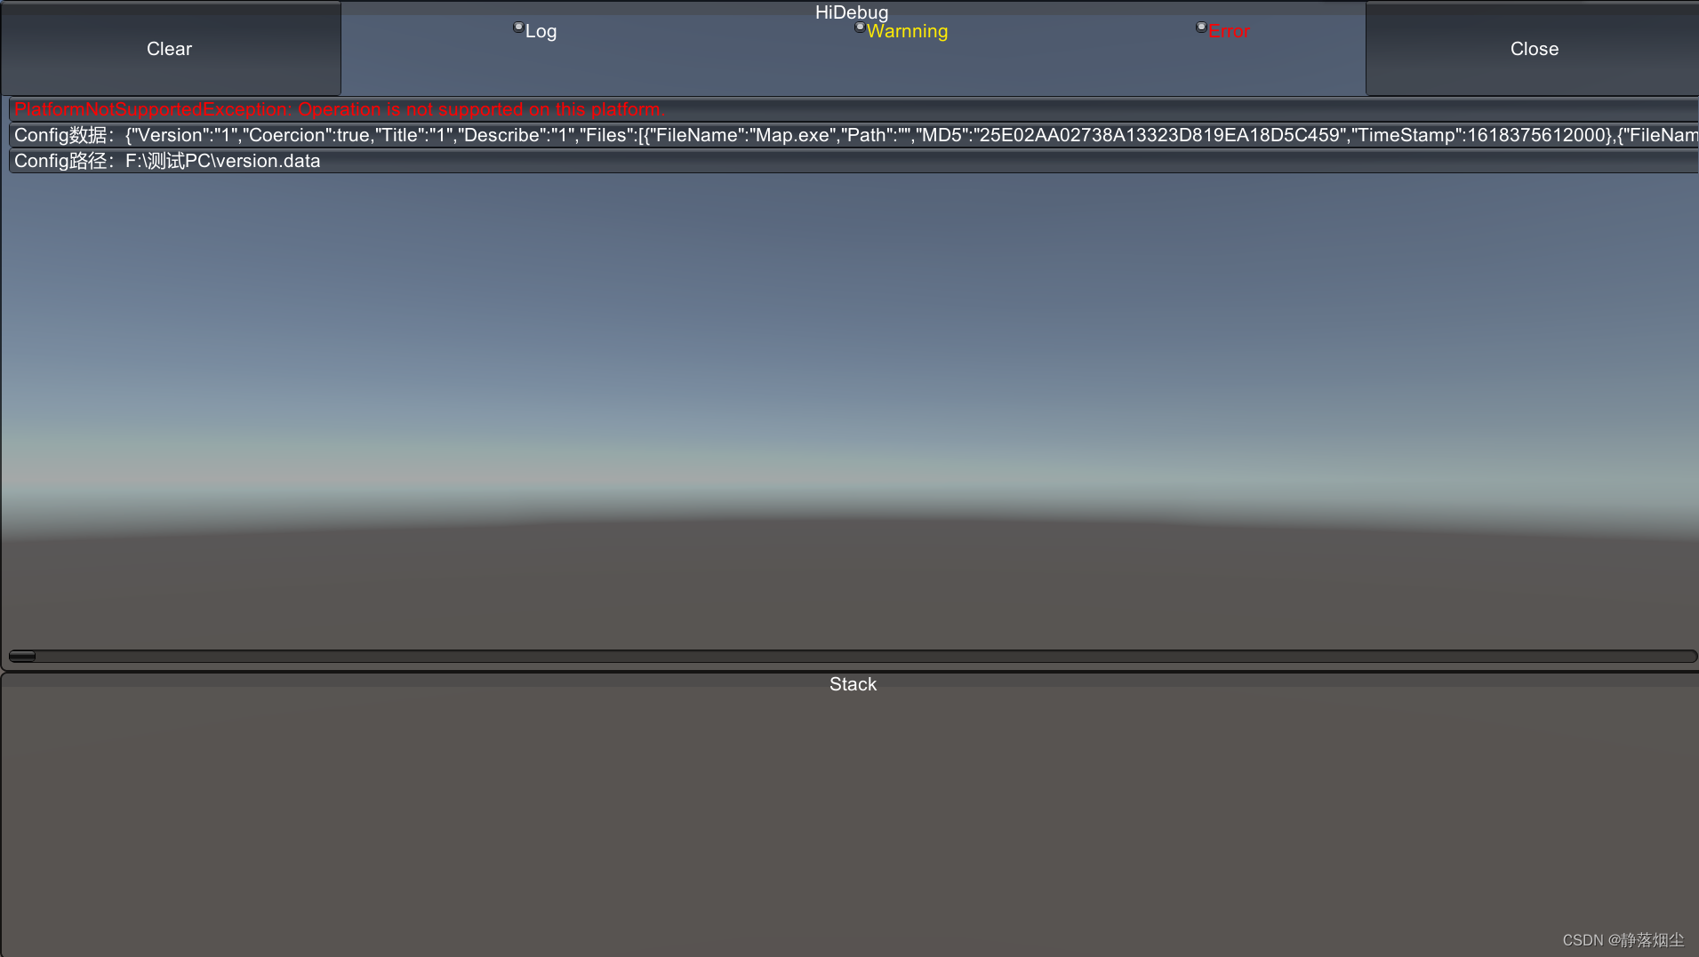Click the HiDebug title bar
1699x957 pixels.
pos(851,12)
